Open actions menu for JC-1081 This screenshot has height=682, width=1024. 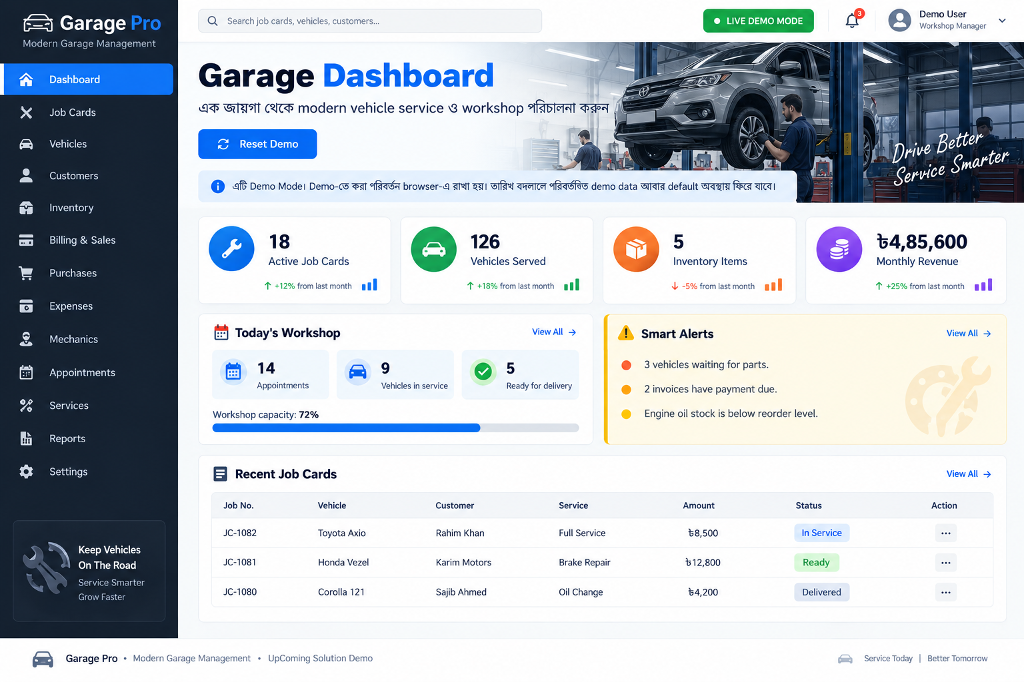pos(945,563)
